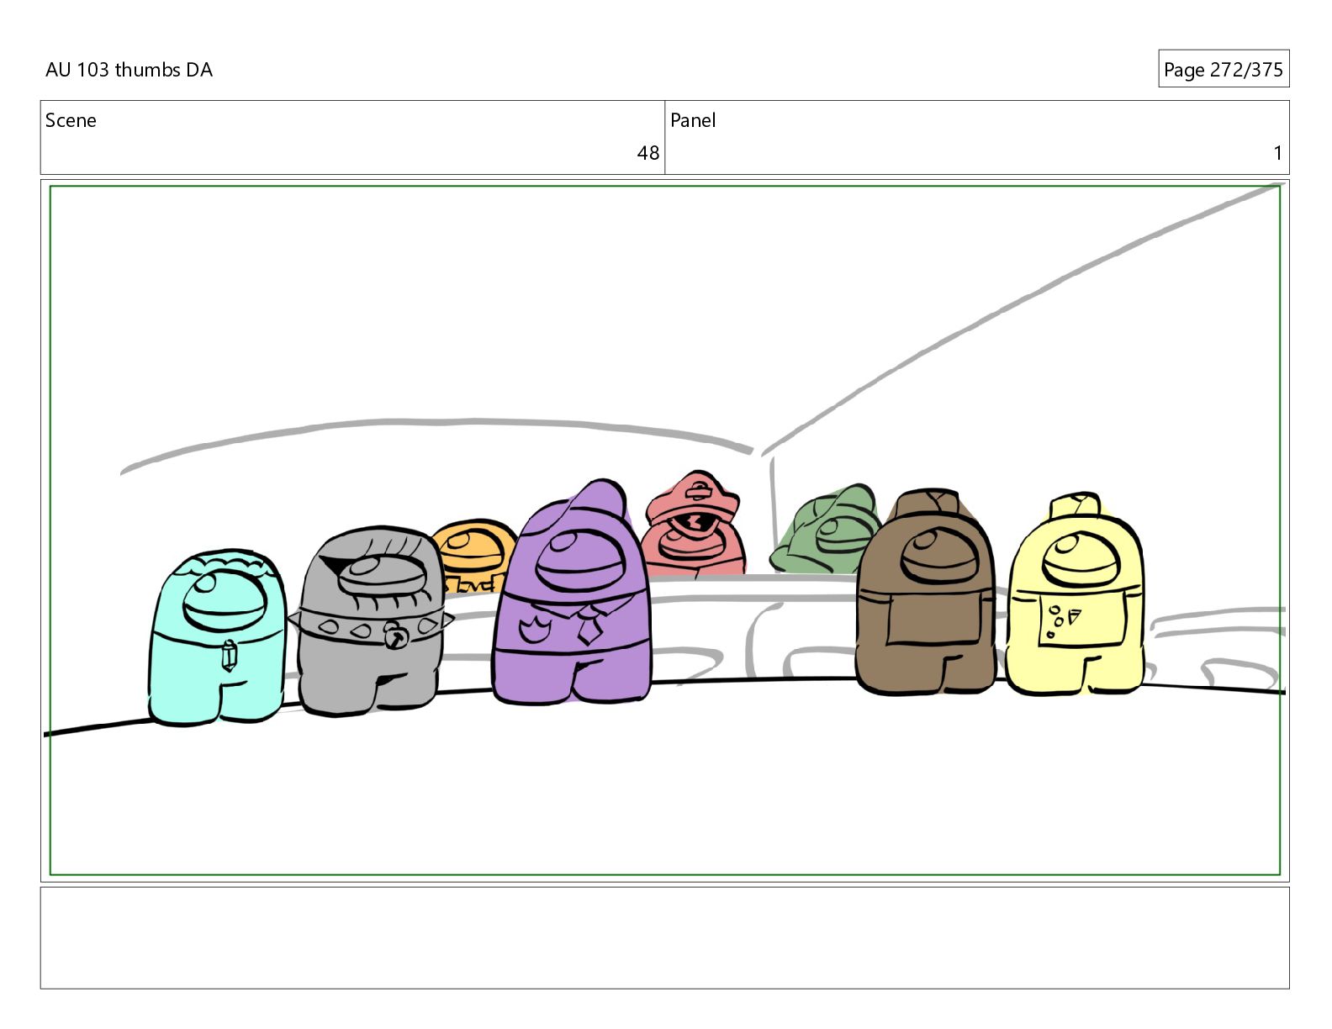The width and height of the screenshot is (1332, 1029).
Task: Click the 'AU 103 thumbs DA' title text
Action: coord(129,70)
